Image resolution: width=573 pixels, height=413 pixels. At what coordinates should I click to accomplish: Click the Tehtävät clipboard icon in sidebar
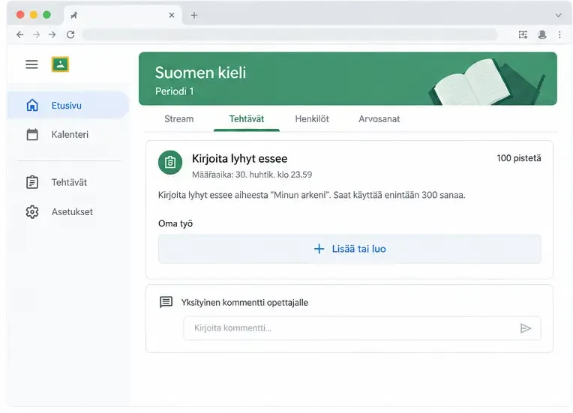[x=32, y=182]
